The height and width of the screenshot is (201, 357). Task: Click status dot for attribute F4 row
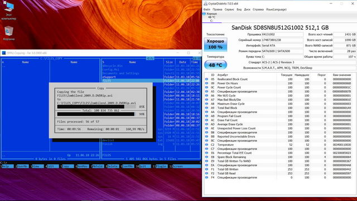206,178
